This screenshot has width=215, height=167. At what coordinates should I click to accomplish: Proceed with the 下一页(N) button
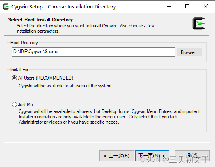(152, 156)
